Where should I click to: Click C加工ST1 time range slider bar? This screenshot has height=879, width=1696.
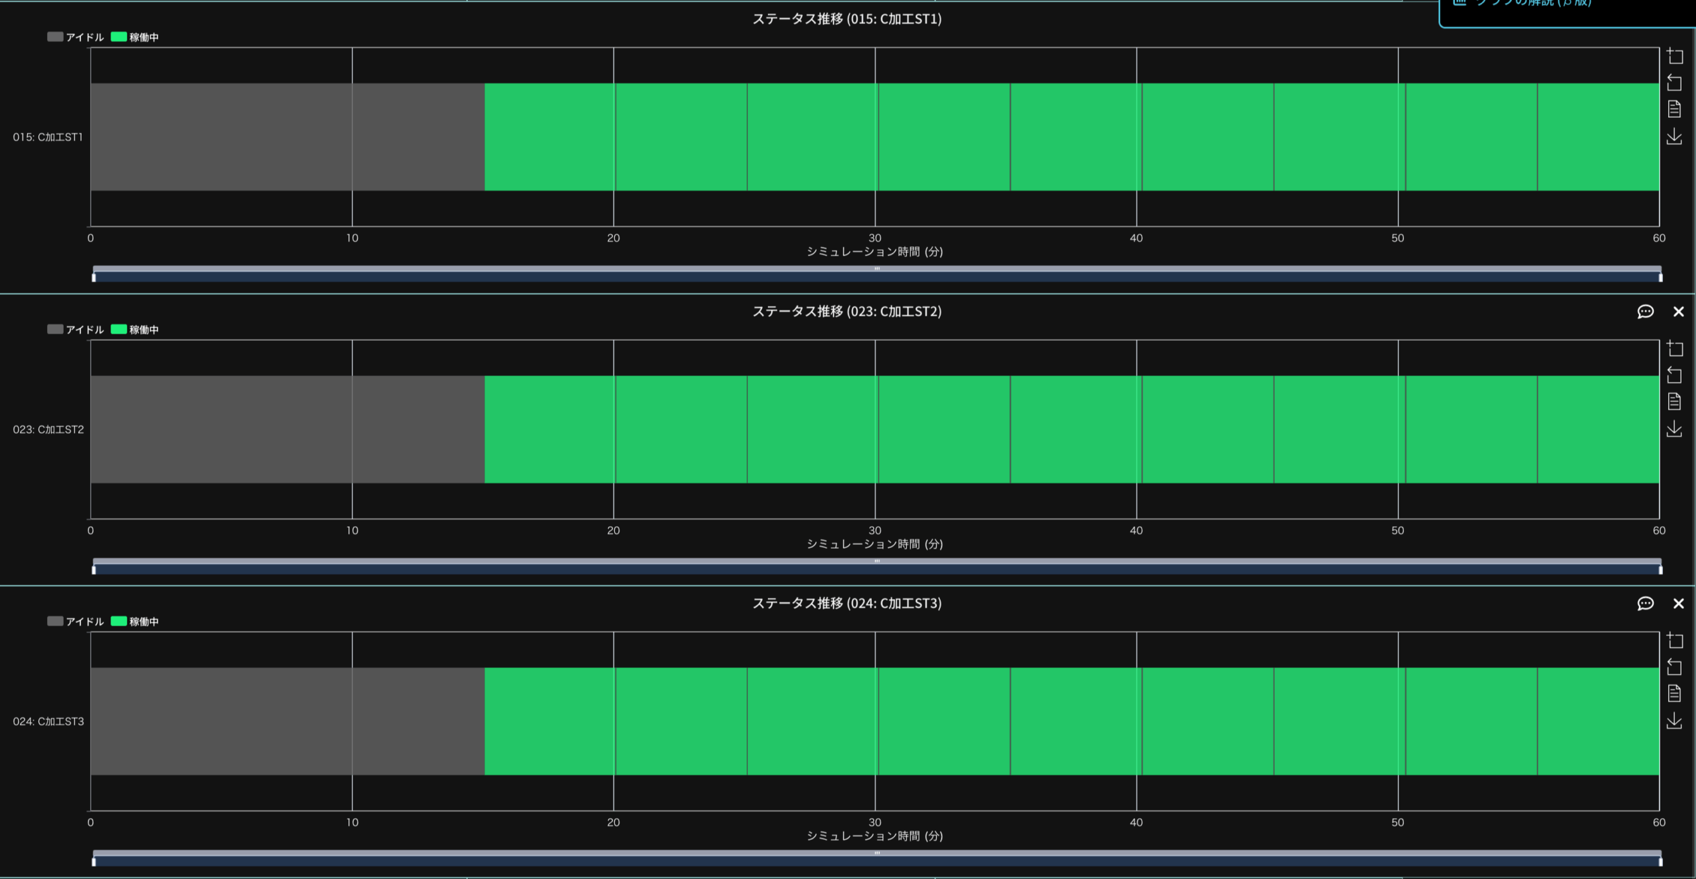tap(876, 275)
